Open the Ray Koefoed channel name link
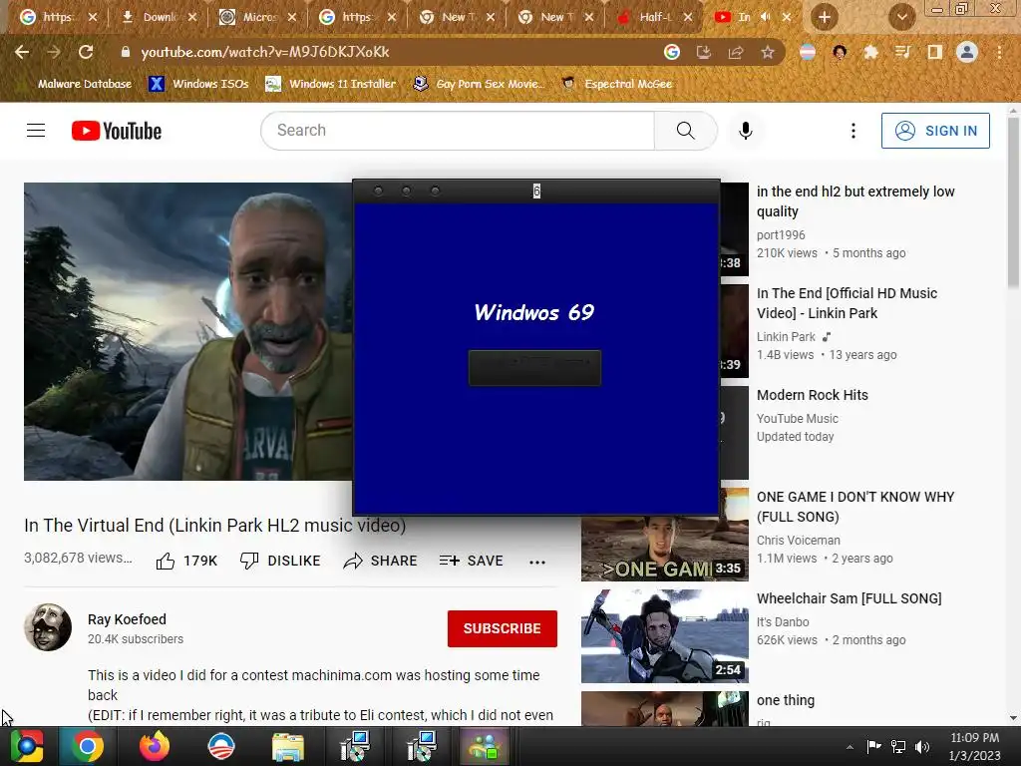The image size is (1021, 766). 127,619
